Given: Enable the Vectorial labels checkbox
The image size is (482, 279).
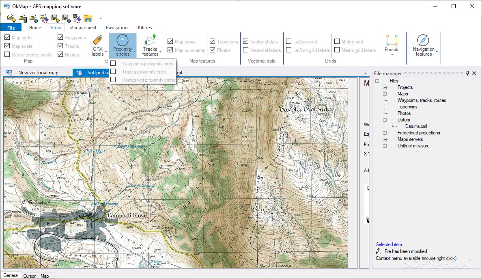Looking at the screenshot, I should pyautogui.click(x=245, y=50).
